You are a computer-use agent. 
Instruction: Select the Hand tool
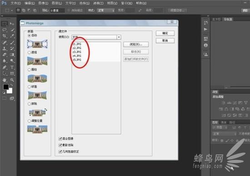click(x=5, y=80)
